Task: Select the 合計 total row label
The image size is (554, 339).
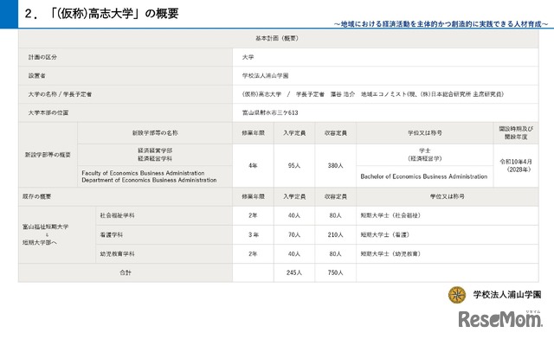Action: pyautogui.click(x=126, y=272)
